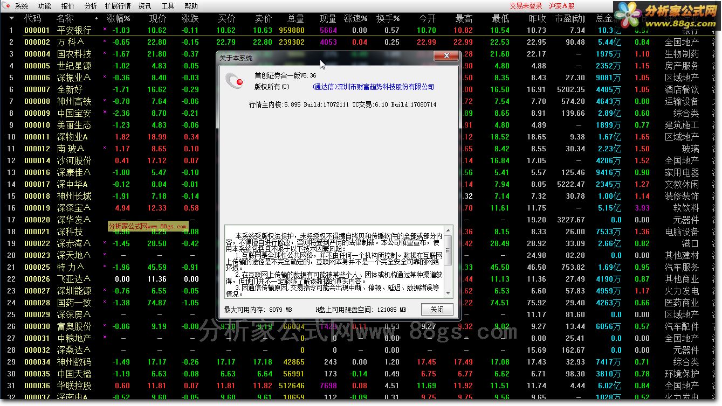
Task: Select stock row 沙河股份
Action: tap(74, 160)
